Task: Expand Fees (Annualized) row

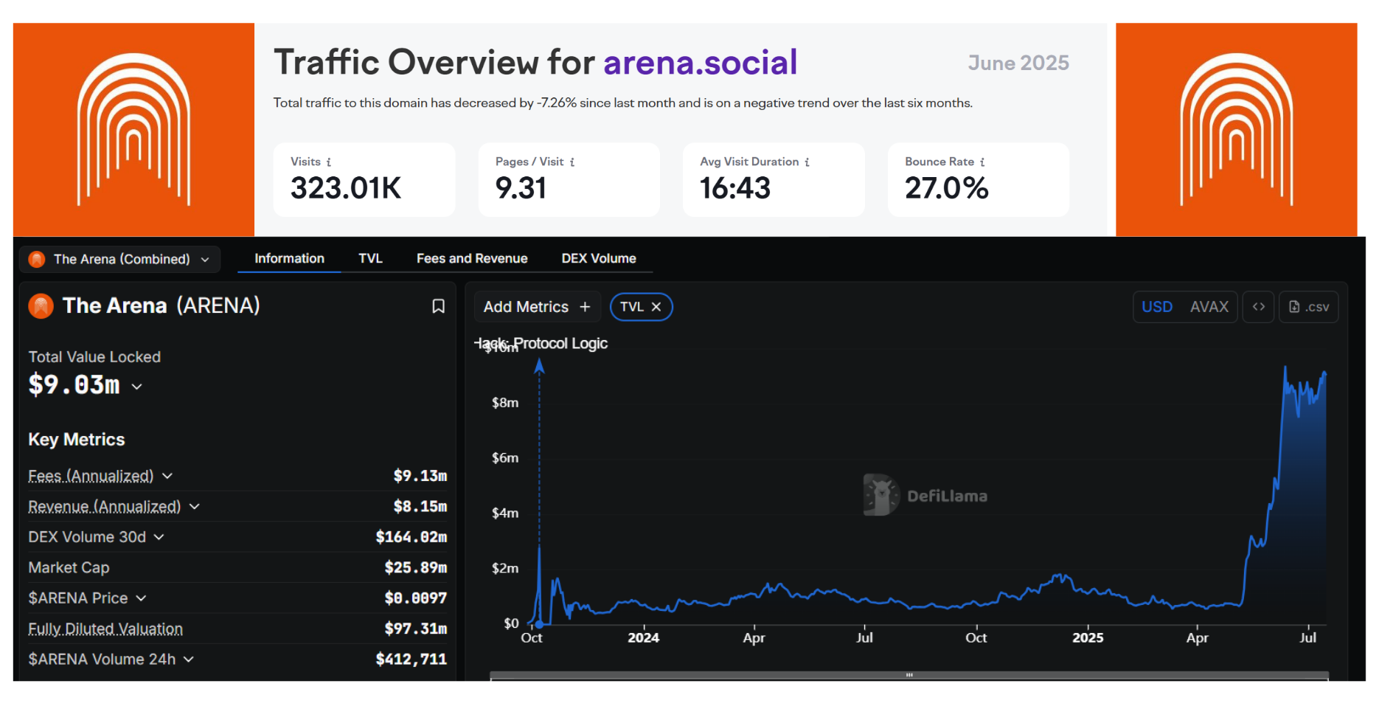Action: click(x=167, y=477)
